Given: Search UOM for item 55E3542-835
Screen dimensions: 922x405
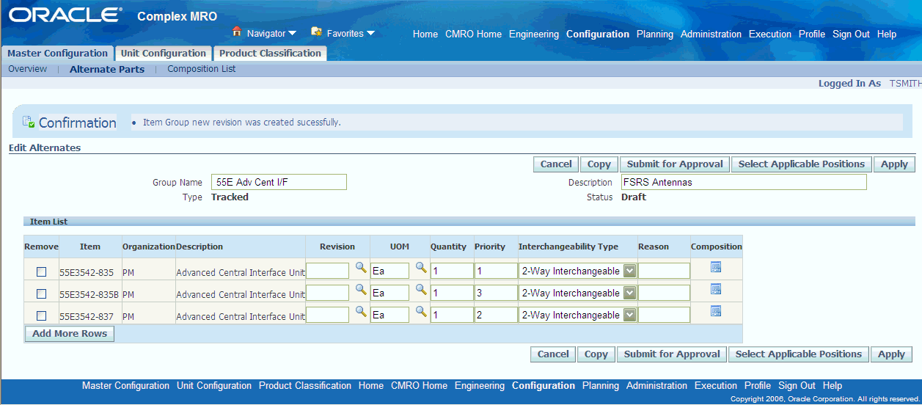Looking at the screenshot, I should point(421,269).
